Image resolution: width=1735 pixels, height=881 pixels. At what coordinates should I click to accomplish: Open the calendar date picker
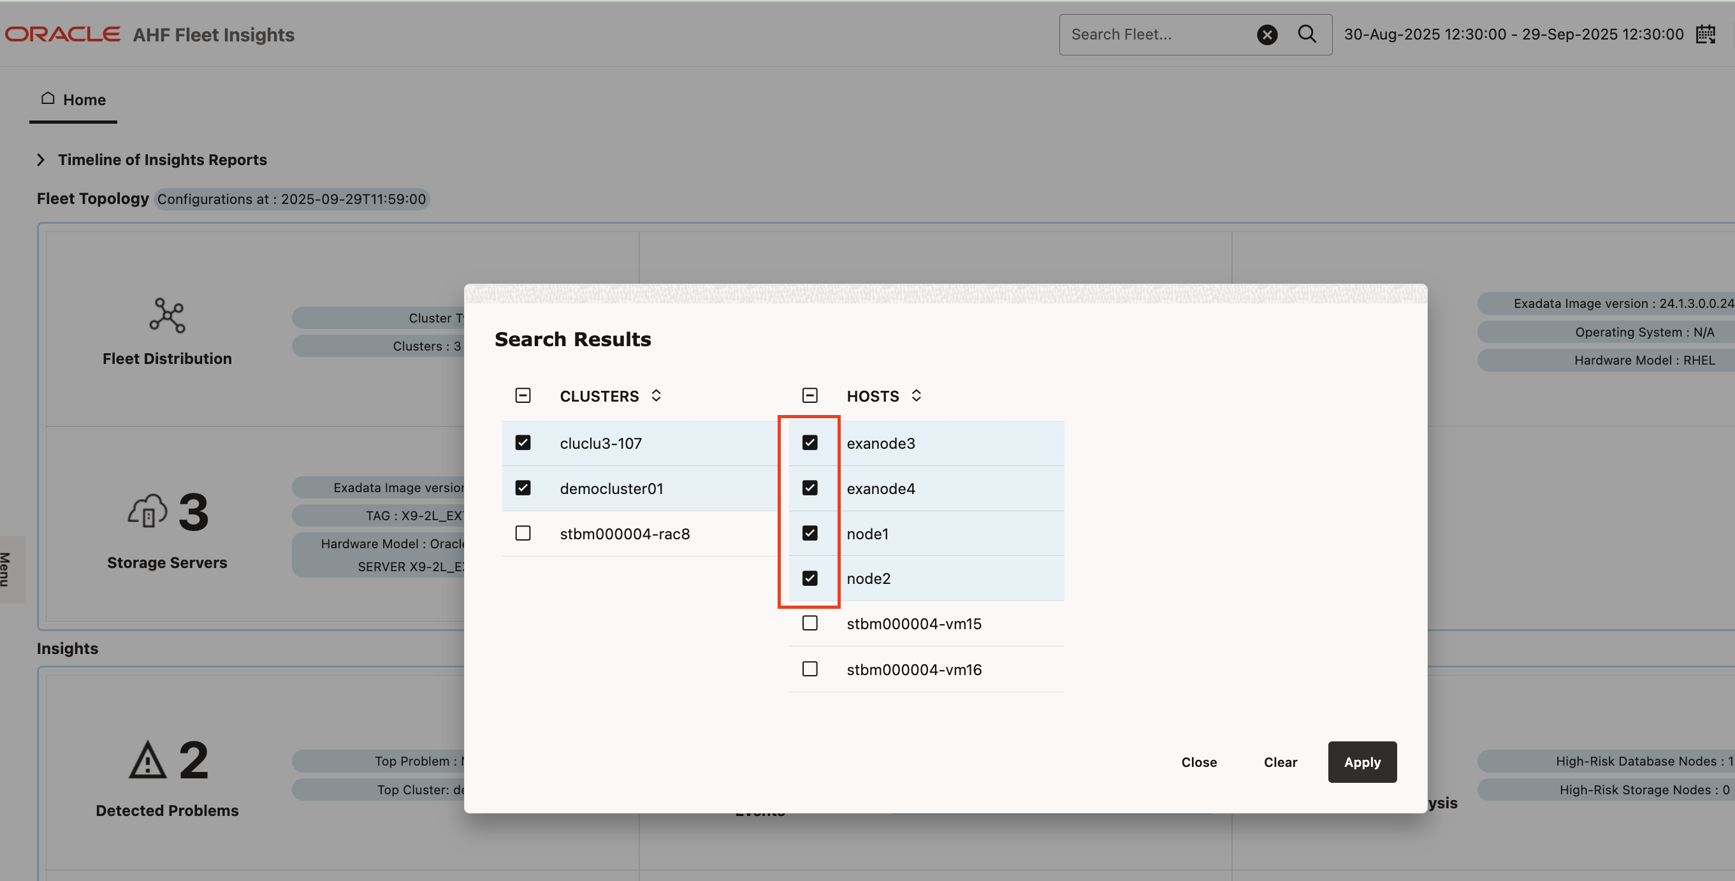pyautogui.click(x=1707, y=34)
